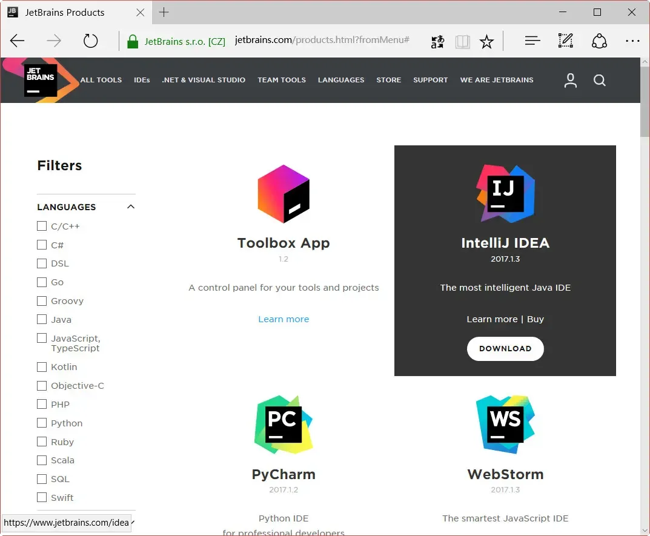Toggle reading view book icon
This screenshot has height=536, width=650.
pyautogui.click(x=462, y=41)
